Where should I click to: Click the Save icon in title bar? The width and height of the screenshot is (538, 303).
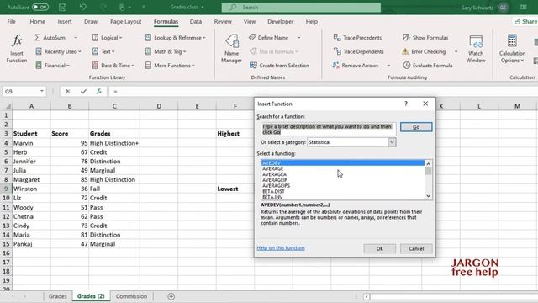coord(62,7)
